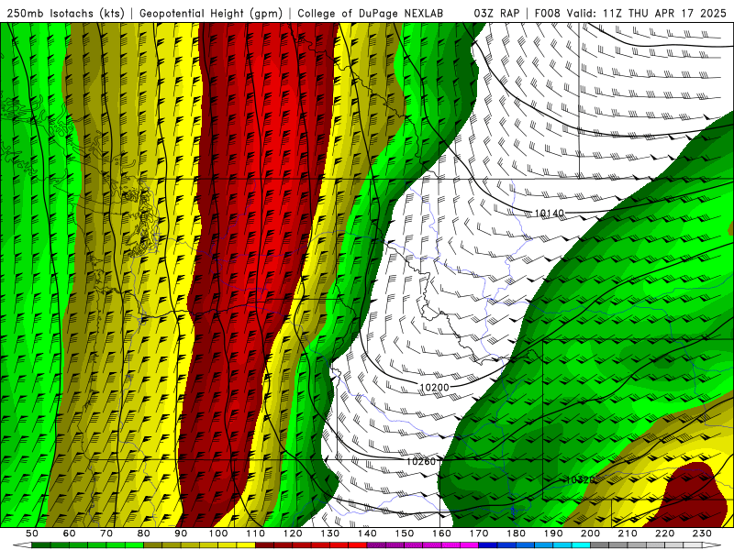Click the 10140 height contour label
This screenshot has width=734, height=550.
point(549,214)
